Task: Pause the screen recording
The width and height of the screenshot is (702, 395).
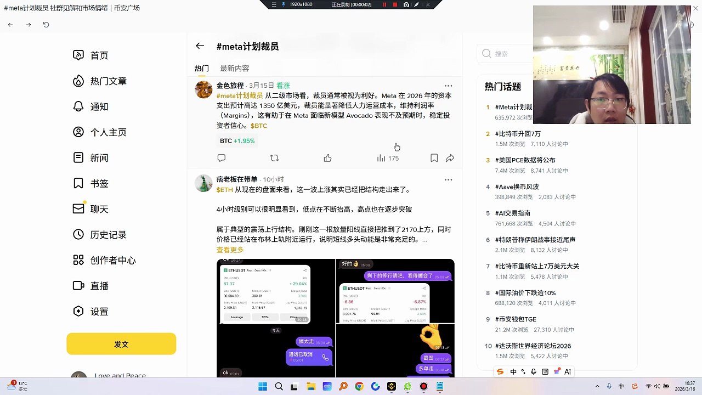Action: tap(384, 4)
